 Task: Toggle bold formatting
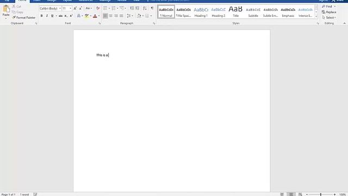tap(41, 16)
